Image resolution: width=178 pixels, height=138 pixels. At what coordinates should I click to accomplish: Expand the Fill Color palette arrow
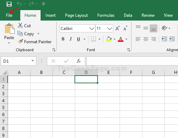pos(114,39)
